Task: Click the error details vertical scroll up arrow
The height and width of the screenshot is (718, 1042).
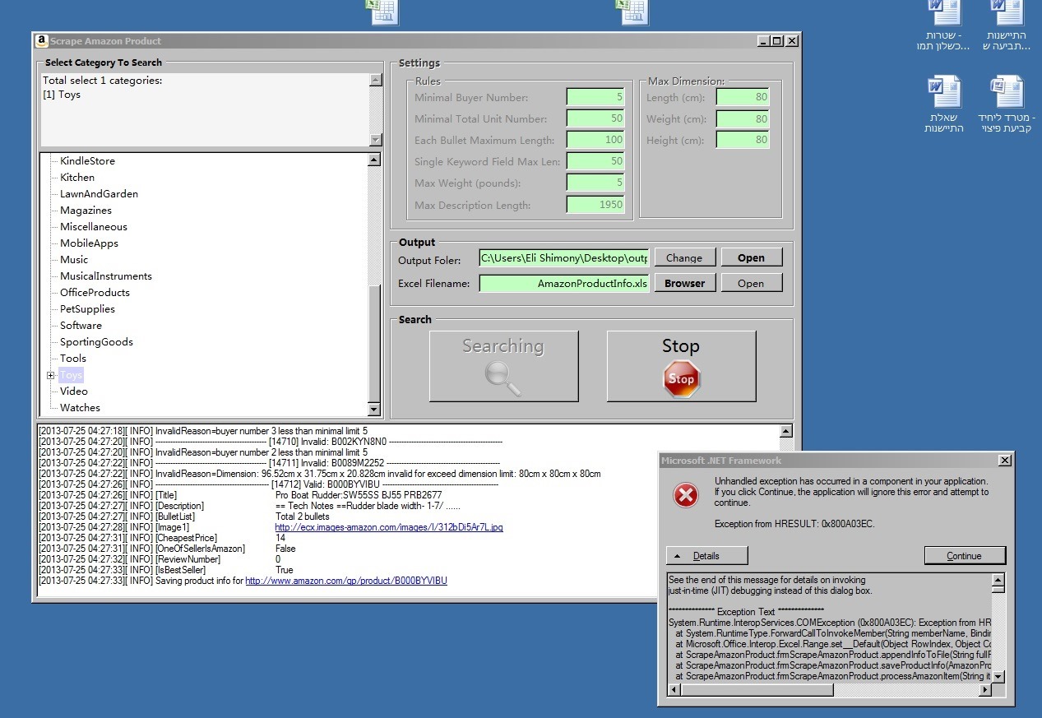Action: click(x=998, y=580)
